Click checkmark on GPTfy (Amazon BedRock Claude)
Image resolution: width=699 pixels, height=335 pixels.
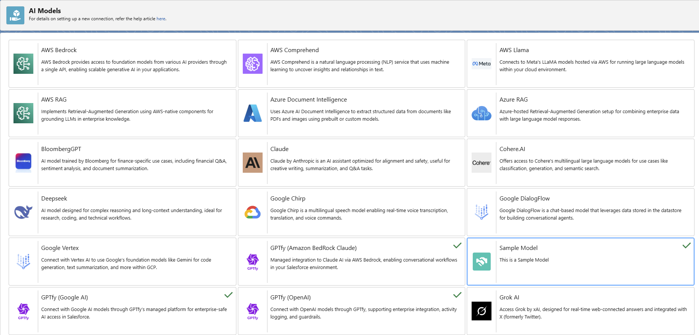tap(457, 245)
